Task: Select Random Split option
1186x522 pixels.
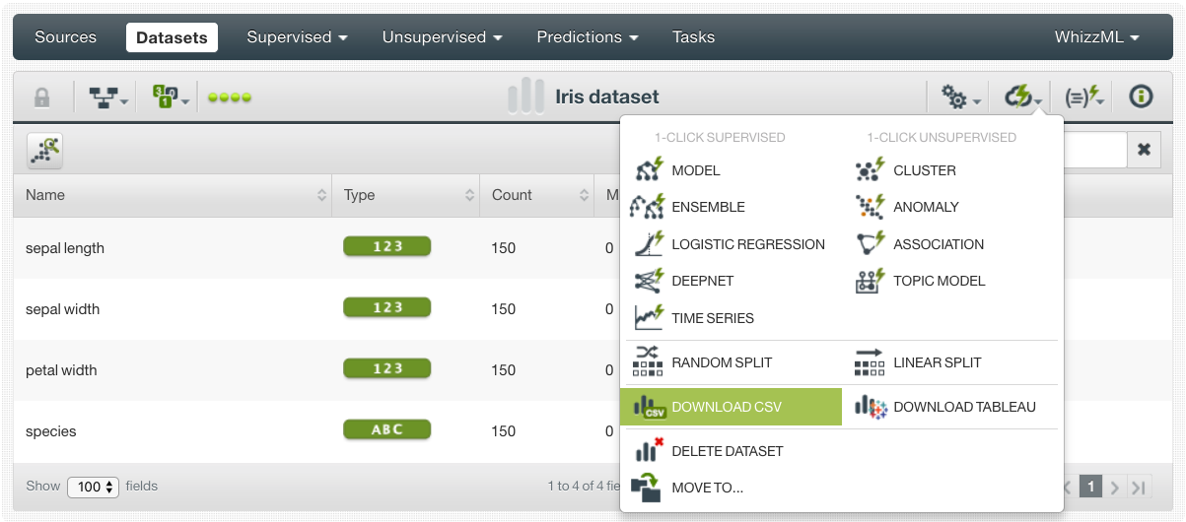Action: click(x=722, y=362)
